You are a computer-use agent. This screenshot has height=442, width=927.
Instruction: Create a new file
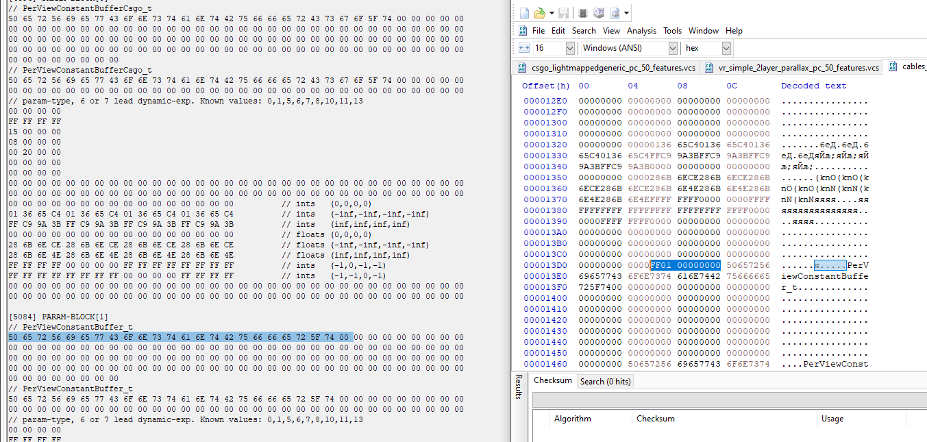(x=525, y=12)
